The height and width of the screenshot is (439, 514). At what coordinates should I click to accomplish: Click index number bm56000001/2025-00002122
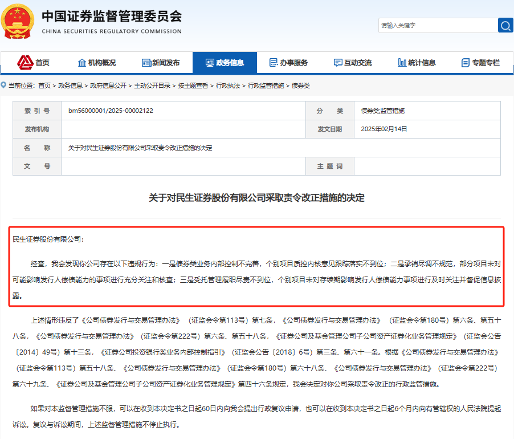pos(111,111)
